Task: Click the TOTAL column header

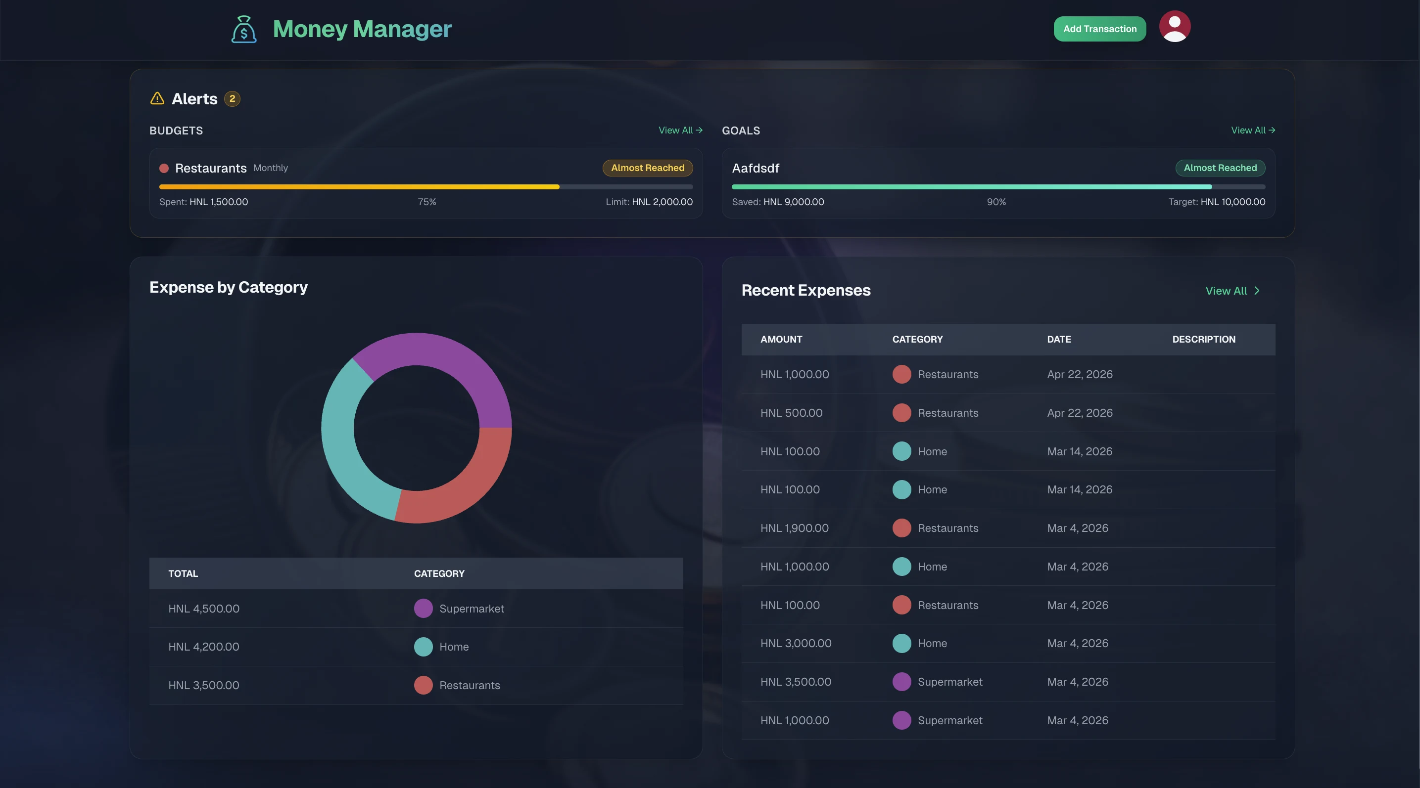Action: (183, 574)
